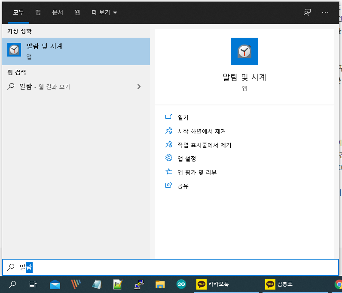Open Task View from the taskbar

pos(33,284)
